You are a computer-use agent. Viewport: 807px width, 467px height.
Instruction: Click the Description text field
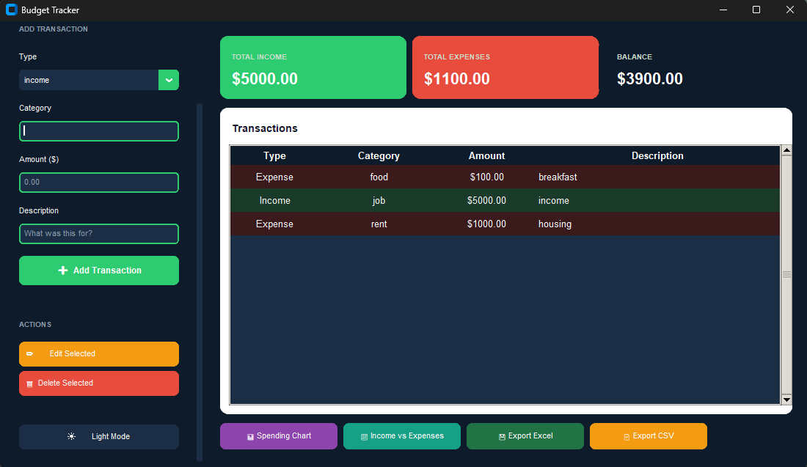click(x=99, y=234)
